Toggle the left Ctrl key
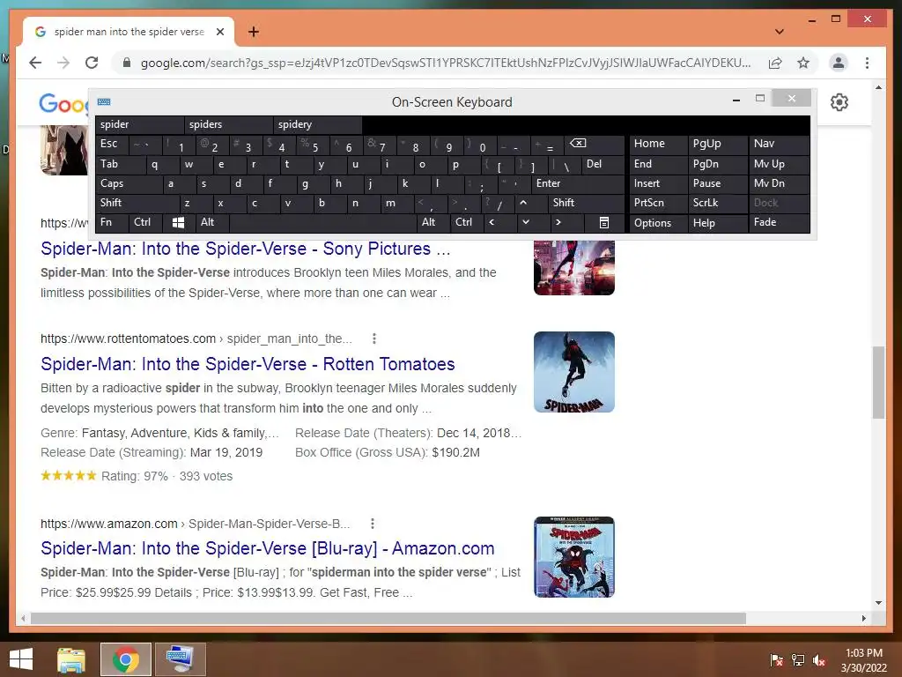The width and height of the screenshot is (902, 677). pos(145,222)
